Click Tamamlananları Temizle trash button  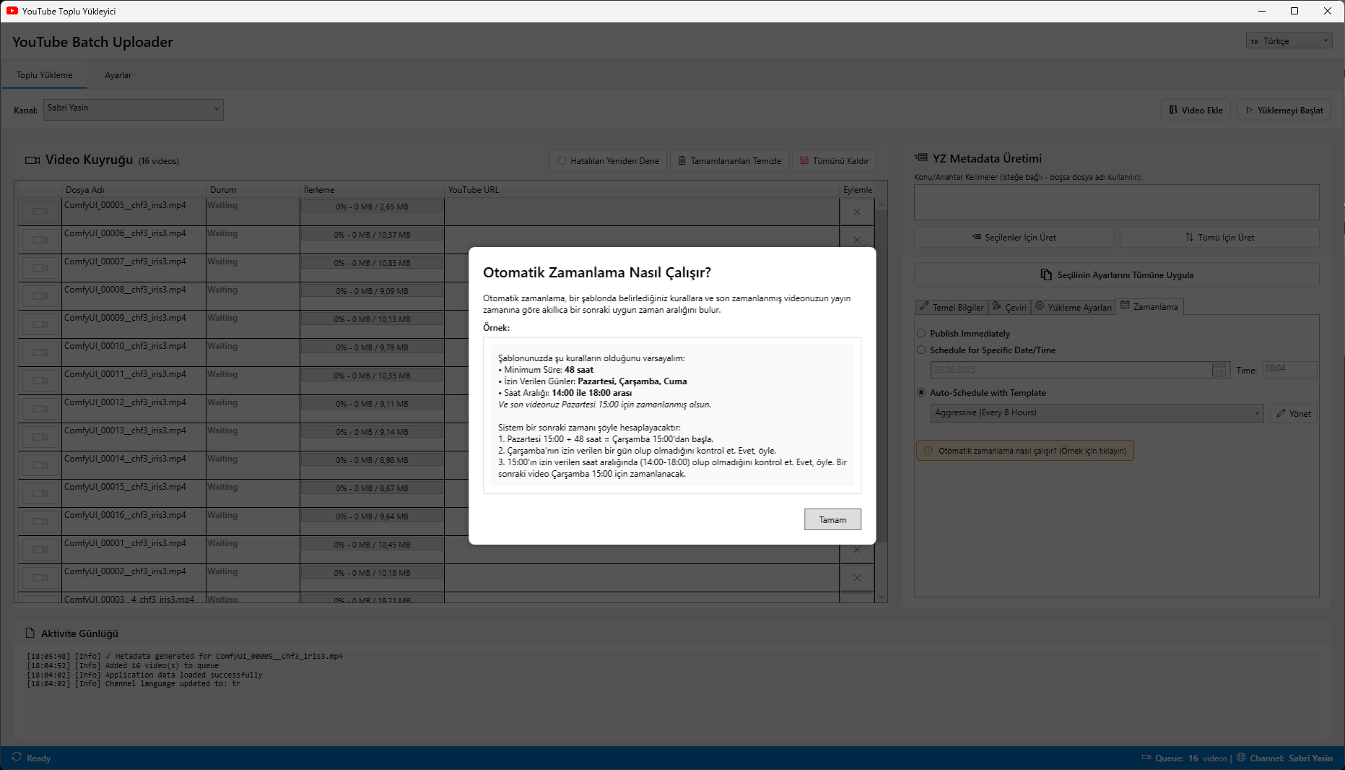point(729,160)
